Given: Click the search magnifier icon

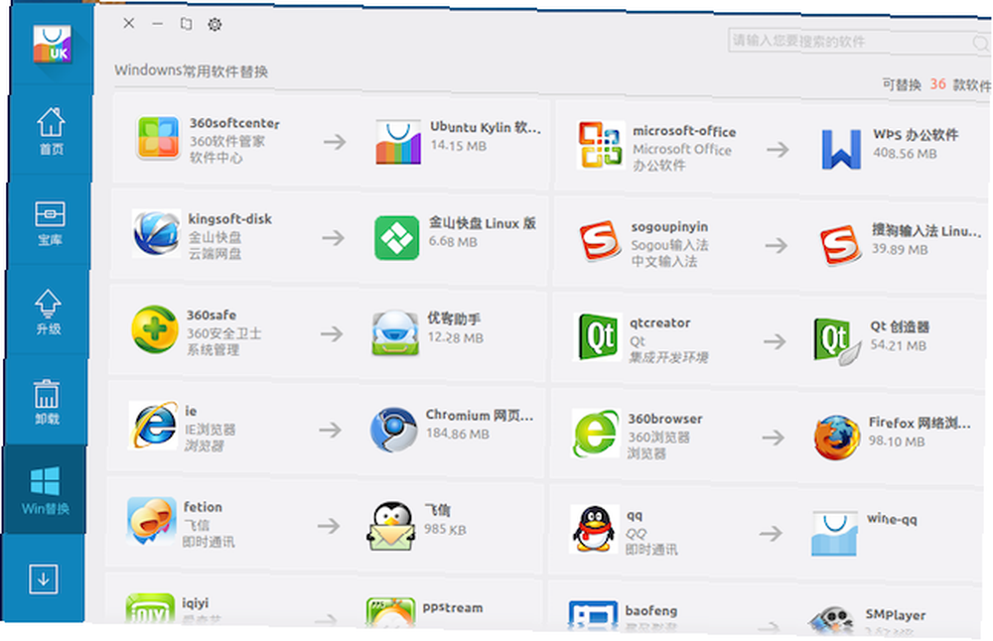Looking at the screenshot, I should (980, 44).
